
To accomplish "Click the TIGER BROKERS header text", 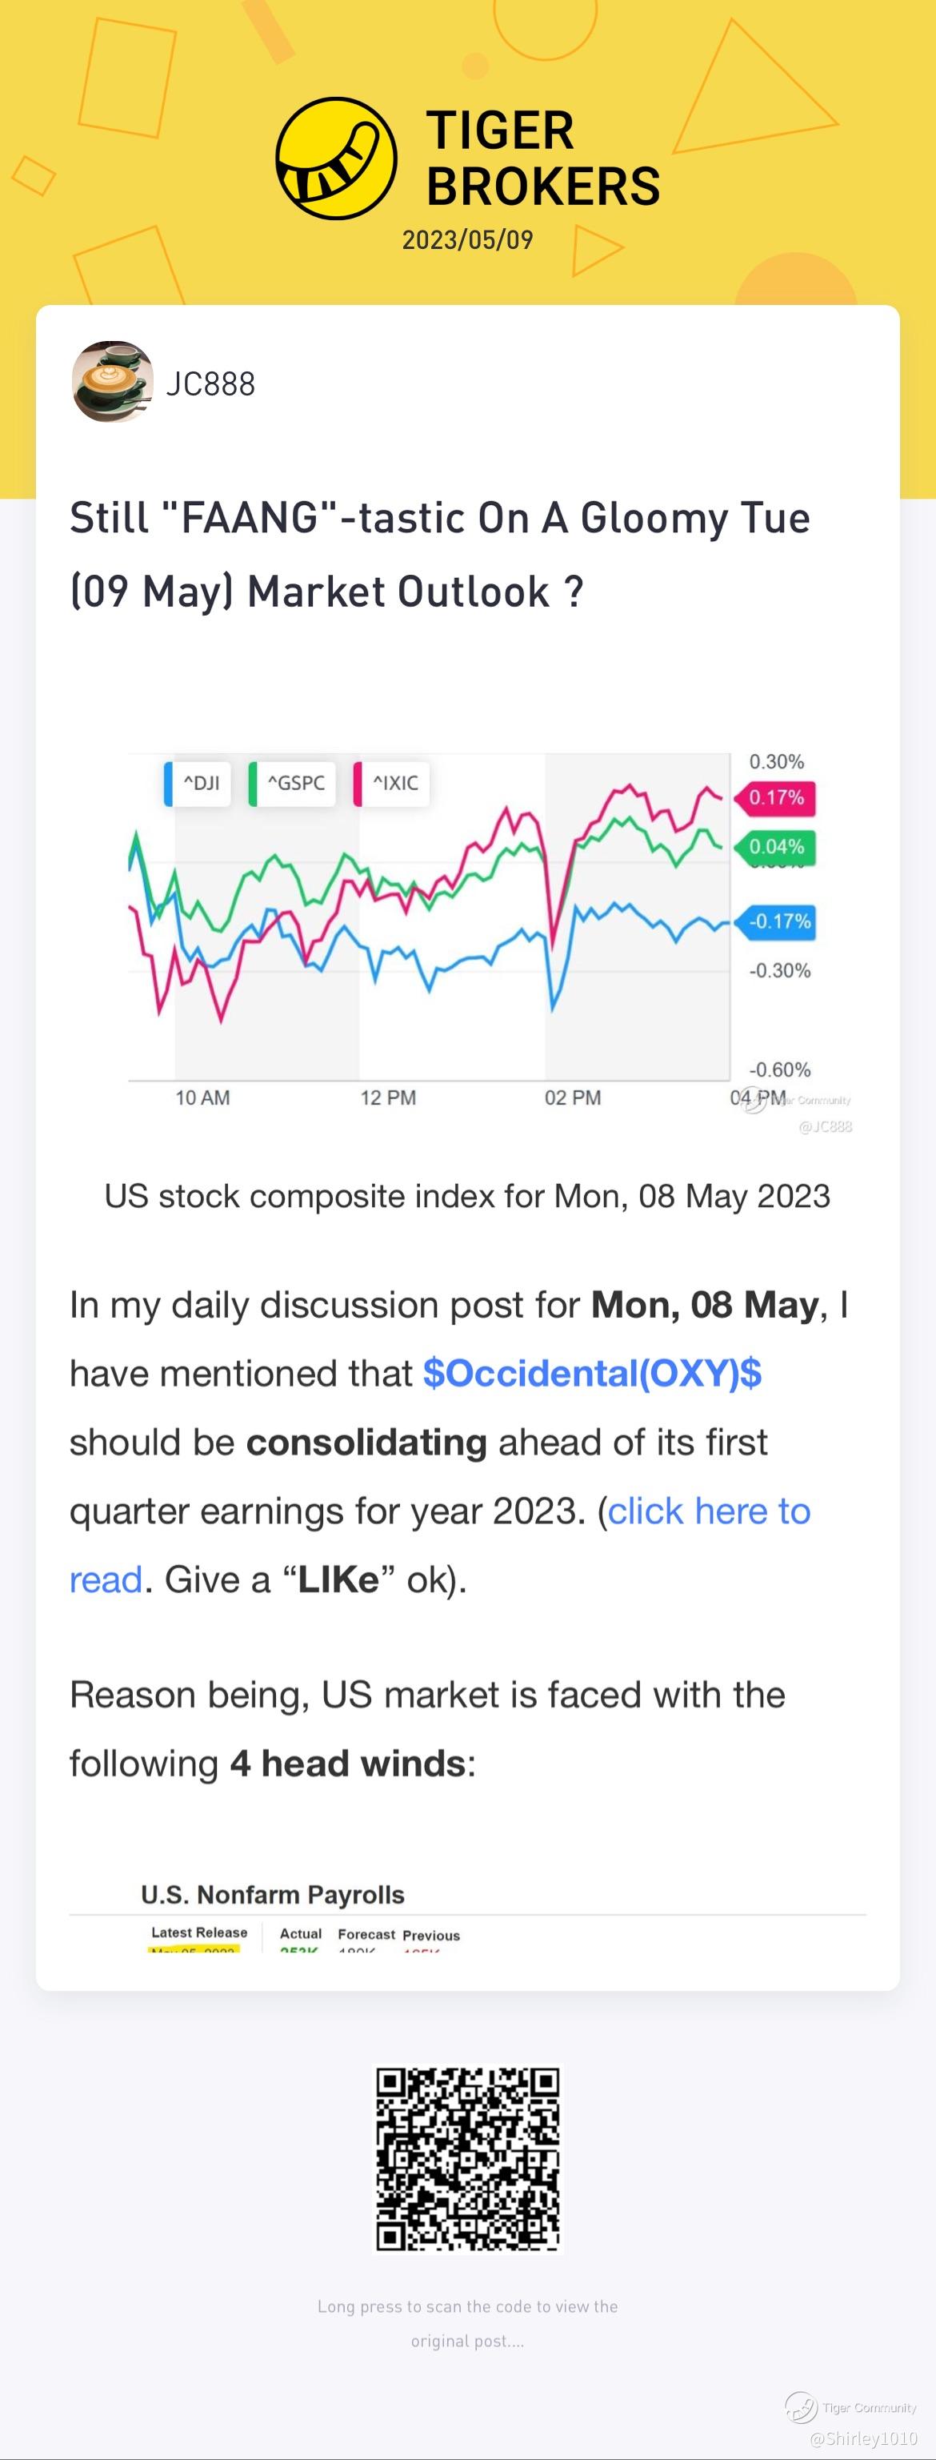I will tap(543, 158).
